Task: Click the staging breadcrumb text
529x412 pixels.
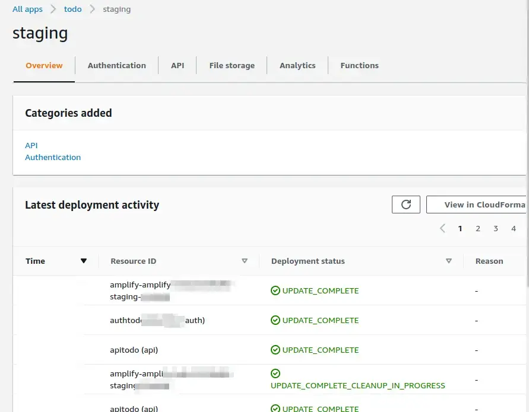Action: pyautogui.click(x=117, y=9)
